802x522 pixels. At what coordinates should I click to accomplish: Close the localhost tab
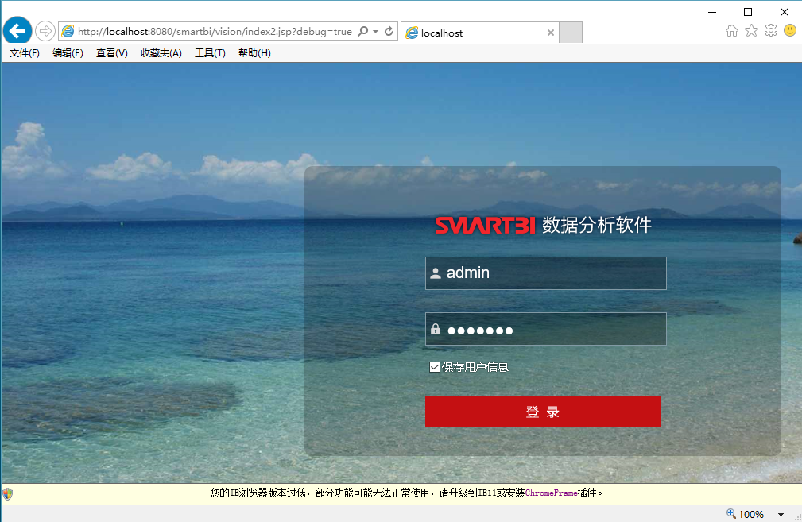point(550,33)
